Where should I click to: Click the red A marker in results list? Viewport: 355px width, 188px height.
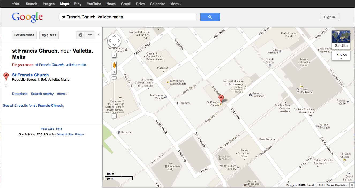(x=6, y=77)
